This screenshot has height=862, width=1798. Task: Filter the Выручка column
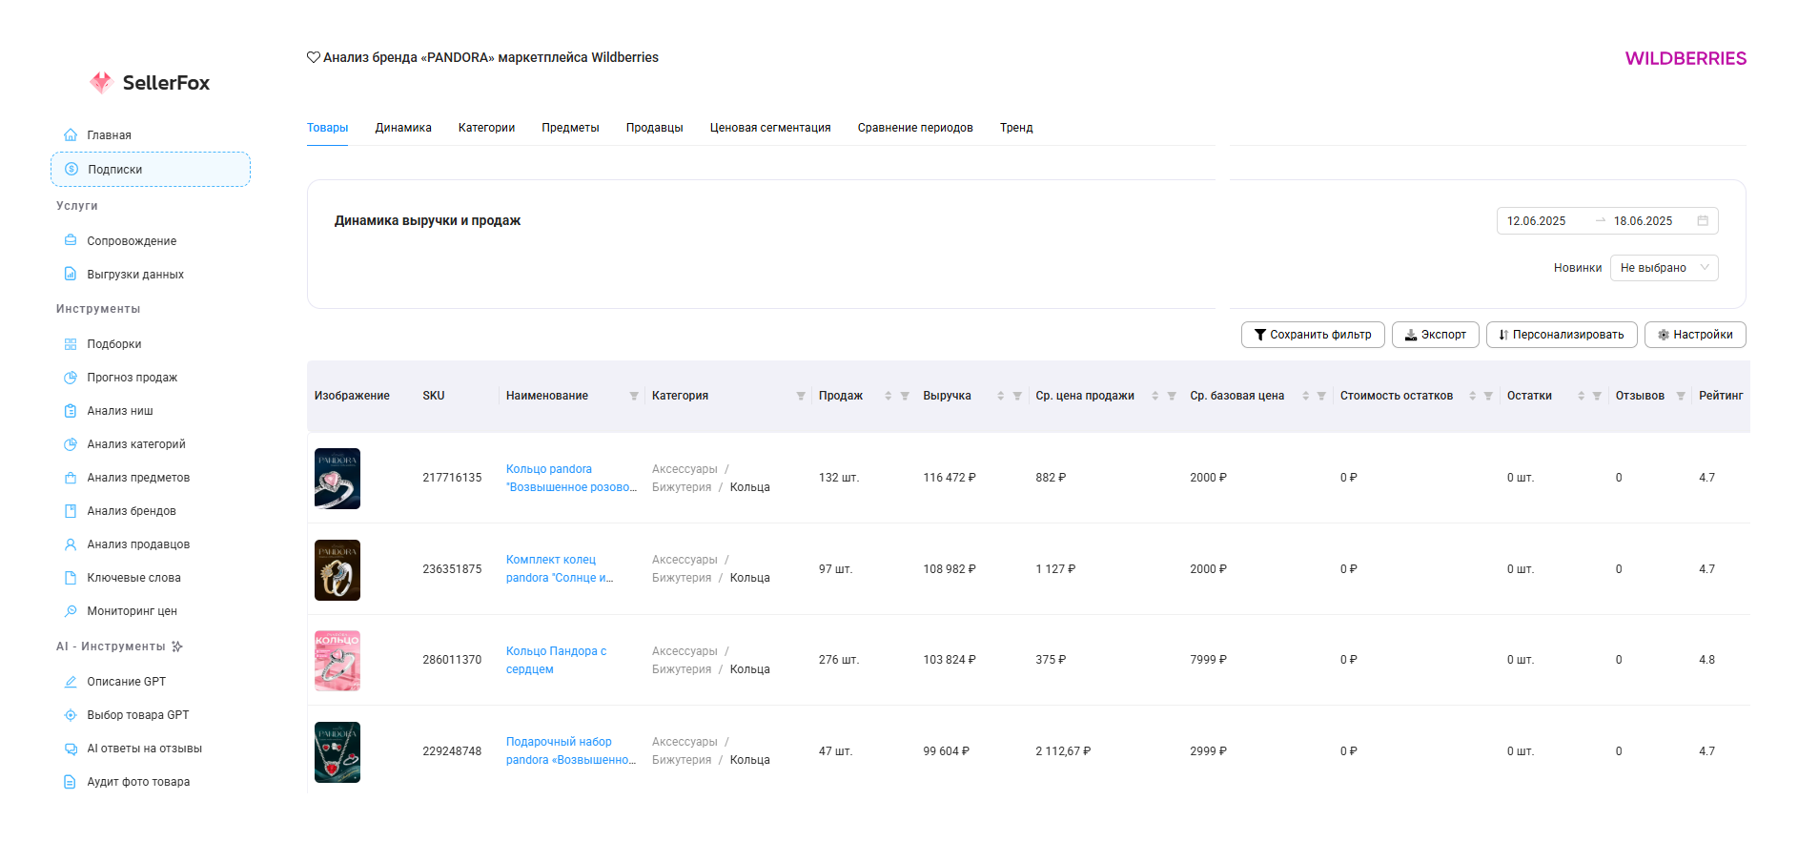1017,396
